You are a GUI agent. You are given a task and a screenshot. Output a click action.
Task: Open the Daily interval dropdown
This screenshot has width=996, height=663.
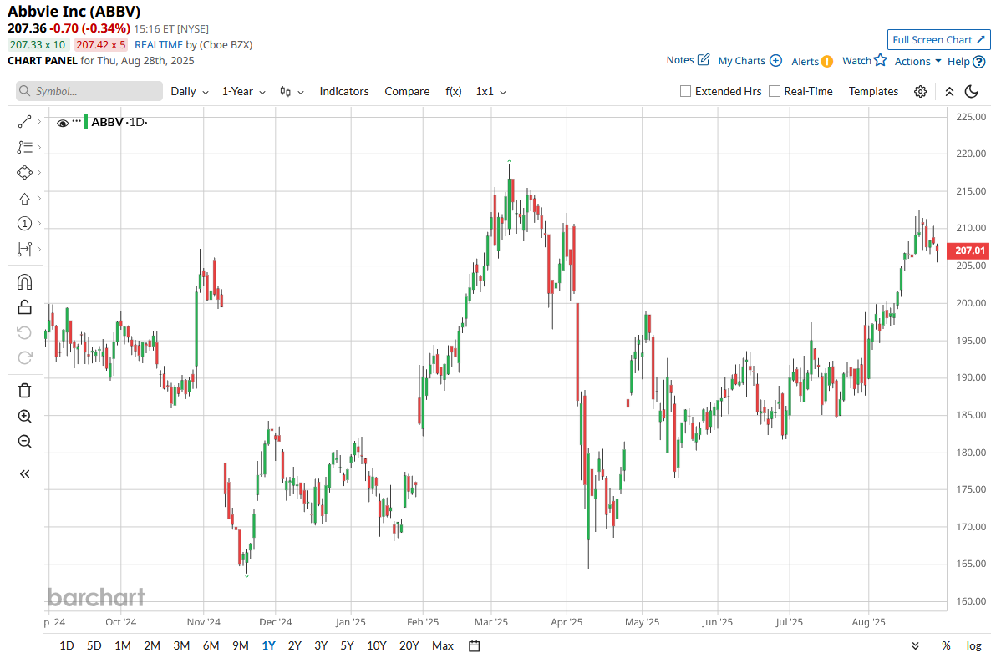(190, 92)
